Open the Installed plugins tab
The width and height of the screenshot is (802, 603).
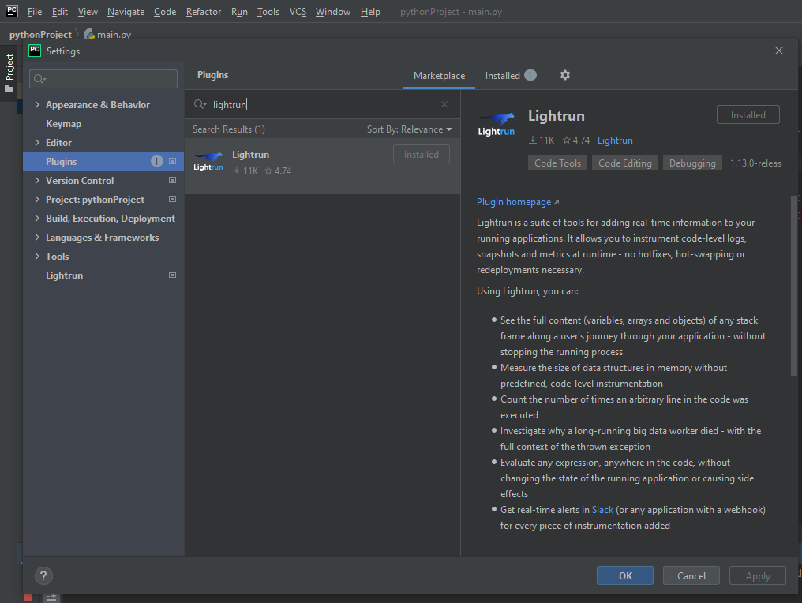[x=504, y=75]
